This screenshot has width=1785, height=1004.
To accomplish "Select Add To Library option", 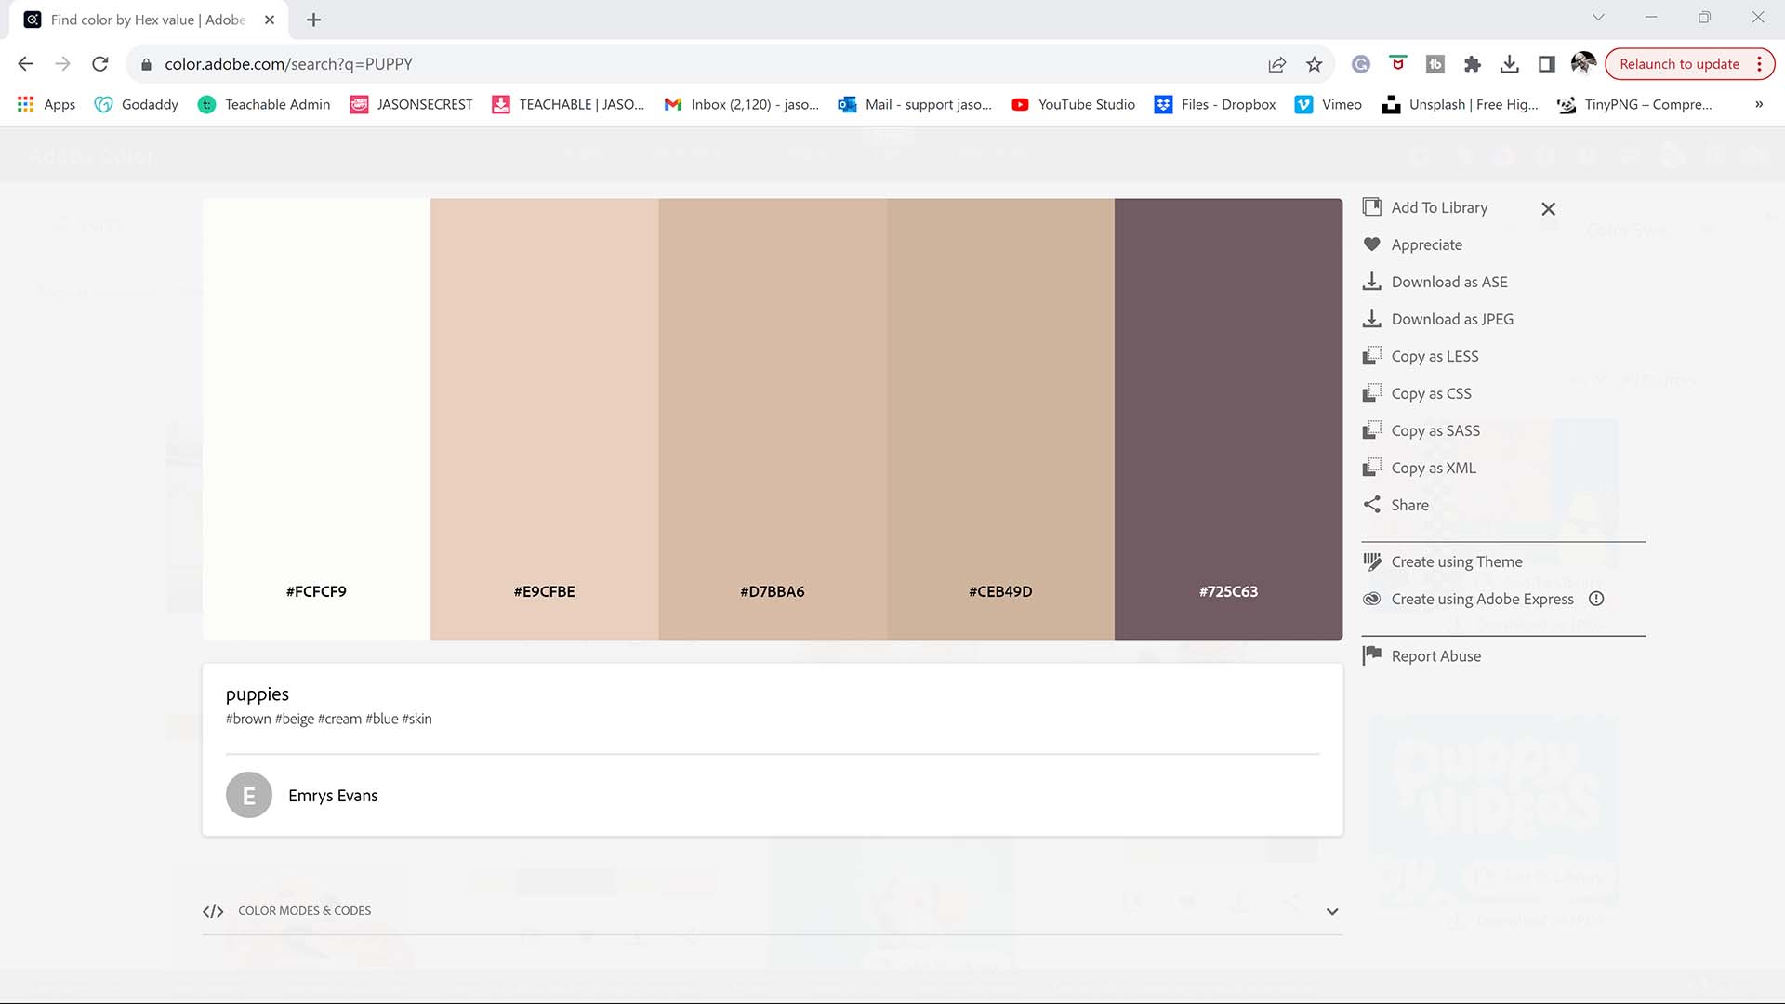I will pyautogui.click(x=1439, y=207).
